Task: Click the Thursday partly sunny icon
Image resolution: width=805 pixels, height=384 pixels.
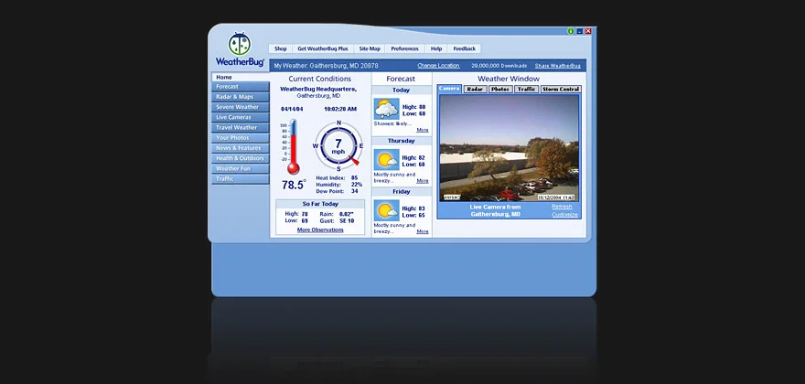Action: [x=386, y=160]
